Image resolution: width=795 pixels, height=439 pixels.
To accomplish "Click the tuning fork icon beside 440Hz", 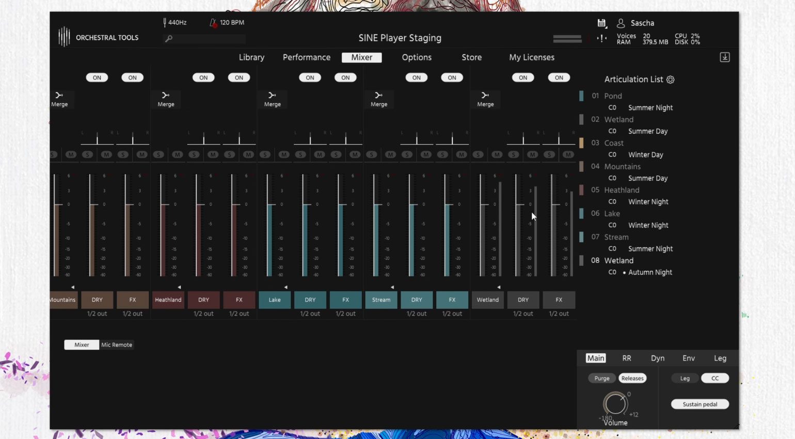I will point(165,22).
